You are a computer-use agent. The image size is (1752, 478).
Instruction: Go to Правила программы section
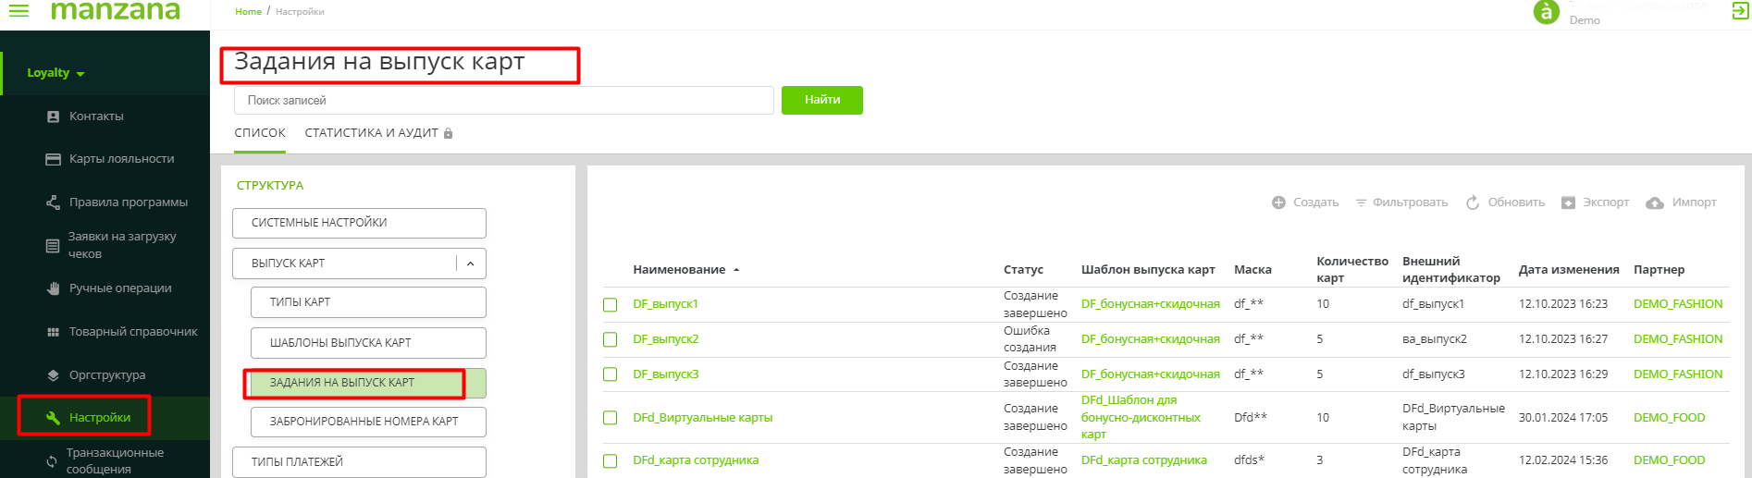point(128,202)
